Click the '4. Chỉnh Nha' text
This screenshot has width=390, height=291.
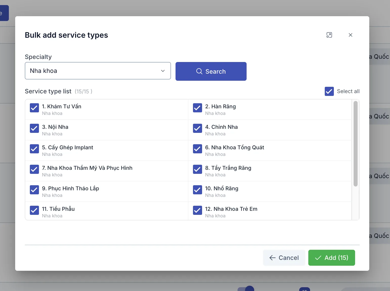222,127
